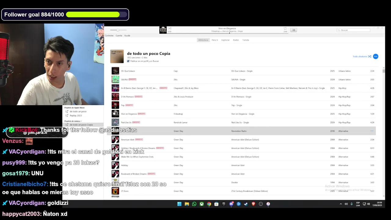Open Brave browser from the taskbar
This screenshot has width=391, height=220.
click(x=253, y=204)
